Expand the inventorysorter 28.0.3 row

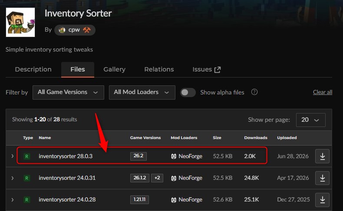click(13, 156)
